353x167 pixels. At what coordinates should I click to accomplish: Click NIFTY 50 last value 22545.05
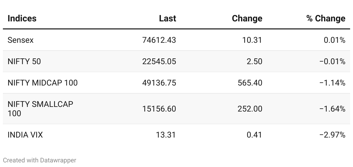(159, 62)
